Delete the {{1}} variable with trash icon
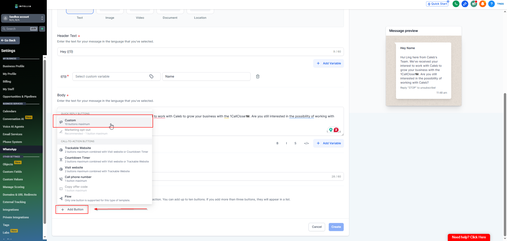The height and width of the screenshot is (241, 507). click(x=258, y=76)
